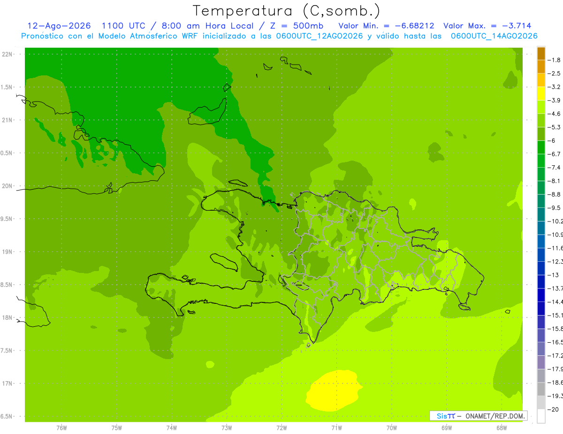Select the blue swatch between -11.6 and -12.3

(x=541, y=255)
